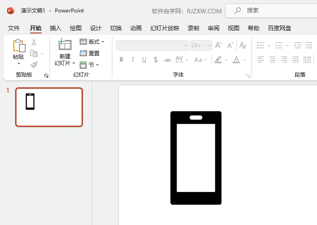Click the bulleted list icon
Image resolution: width=317 pixels, height=225 pixels.
[x=260, y=45]
